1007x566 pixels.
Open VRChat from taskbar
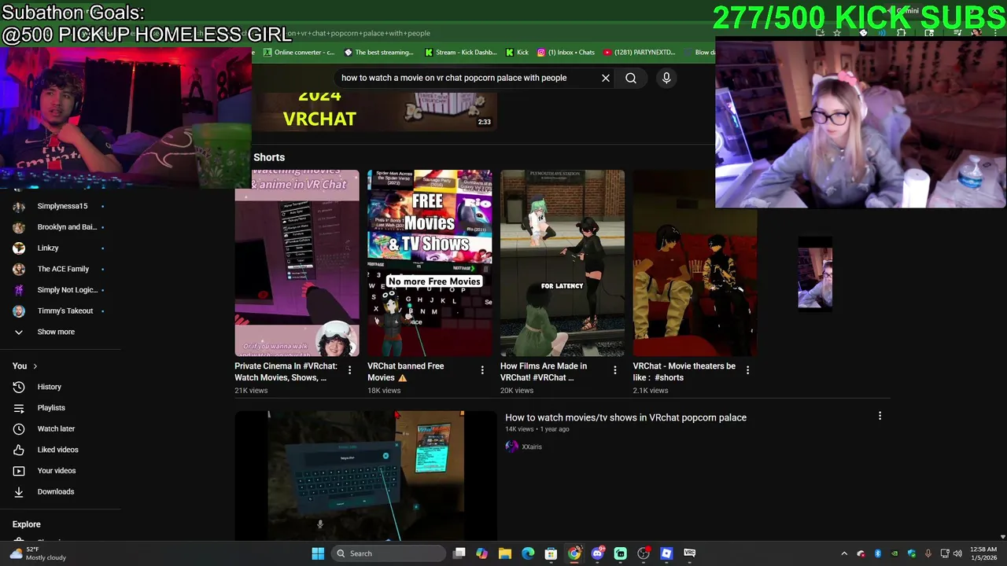point(690,553)
